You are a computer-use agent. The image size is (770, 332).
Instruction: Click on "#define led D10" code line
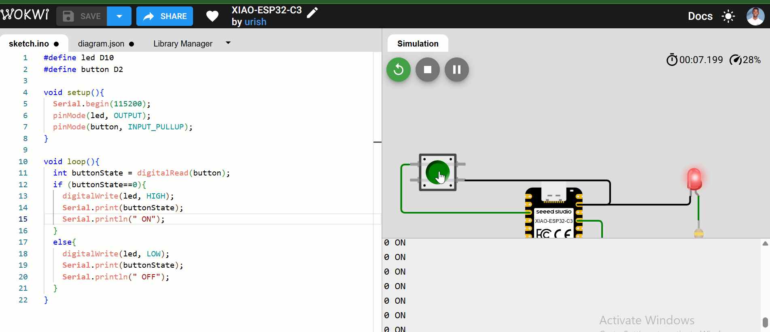[x=78, y=58]
